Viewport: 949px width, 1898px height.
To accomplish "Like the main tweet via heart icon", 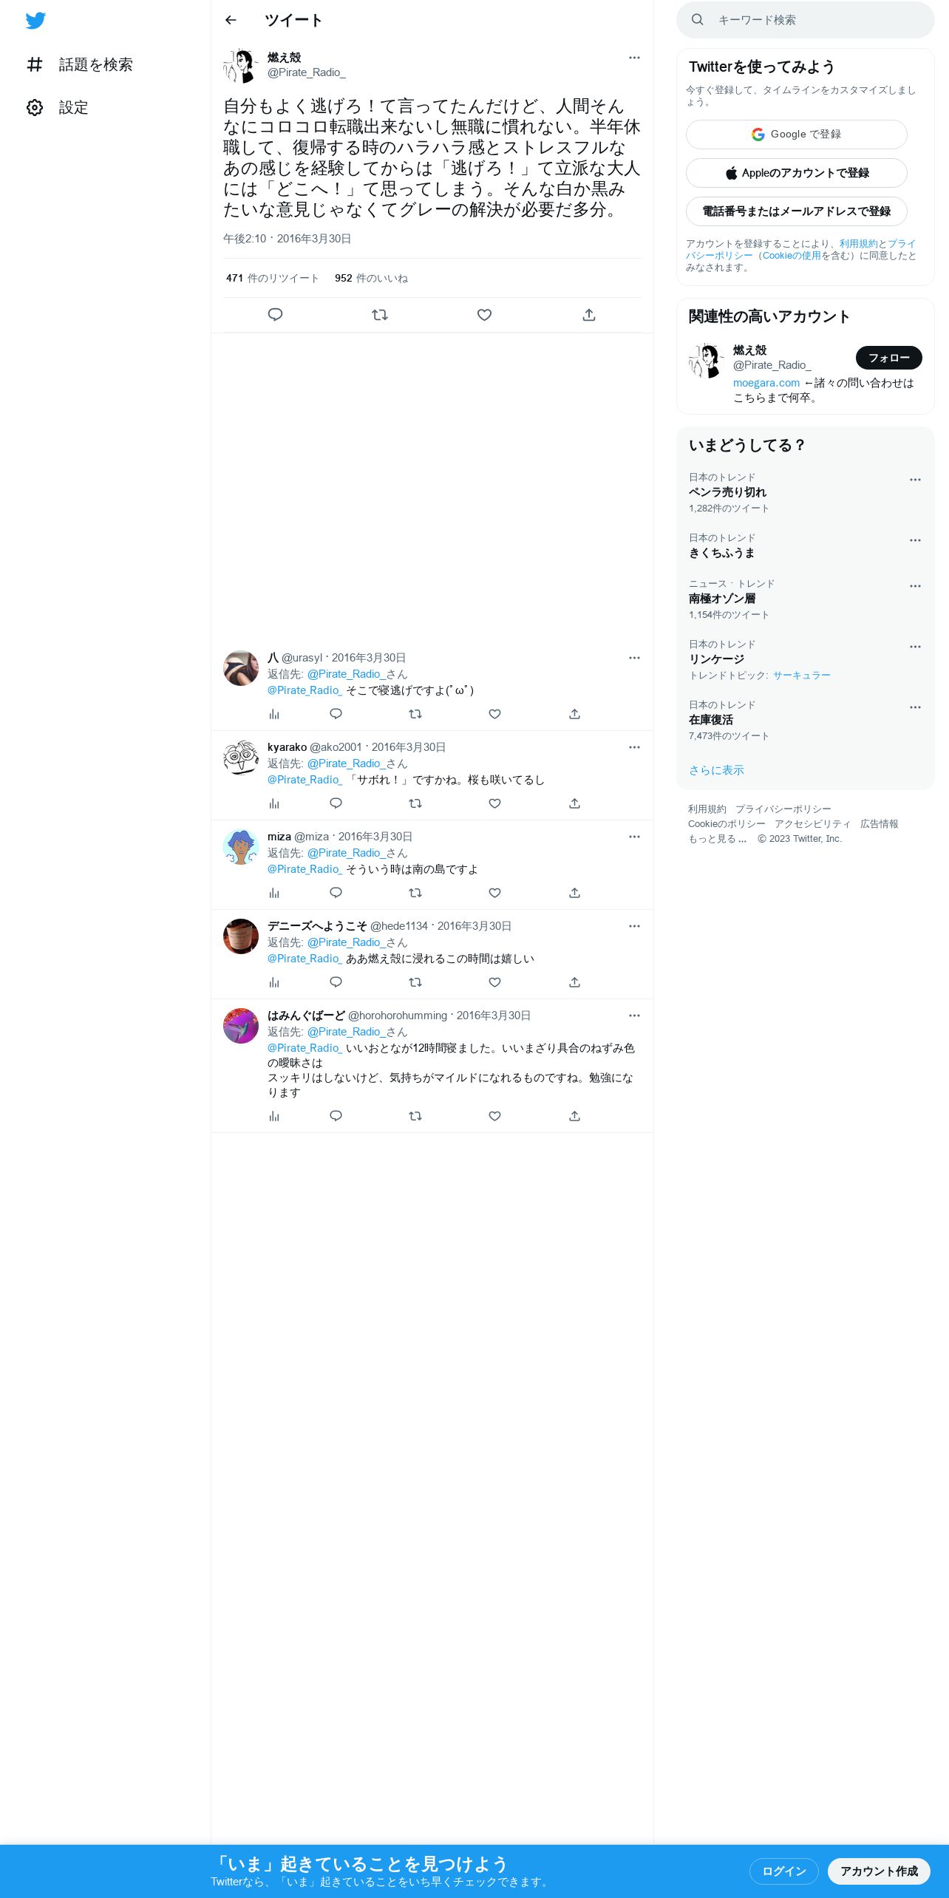I will 484,315.
